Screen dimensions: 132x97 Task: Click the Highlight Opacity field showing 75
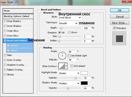87,78
